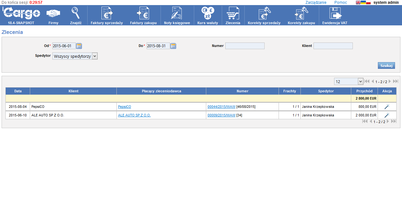Viewport: 402px width, 216px height.
Task: Open ALE AUTO SP Z O.O. payer link
Action: [x=134, y=115]
